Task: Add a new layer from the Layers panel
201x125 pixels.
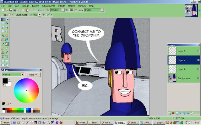Action: tap(170, 113)
